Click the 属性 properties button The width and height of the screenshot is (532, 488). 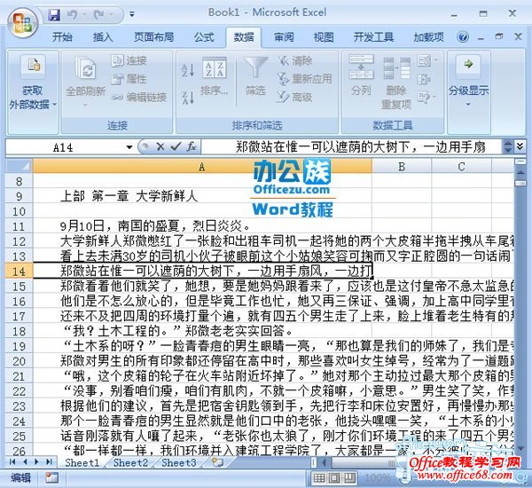[x=129, y=79]
